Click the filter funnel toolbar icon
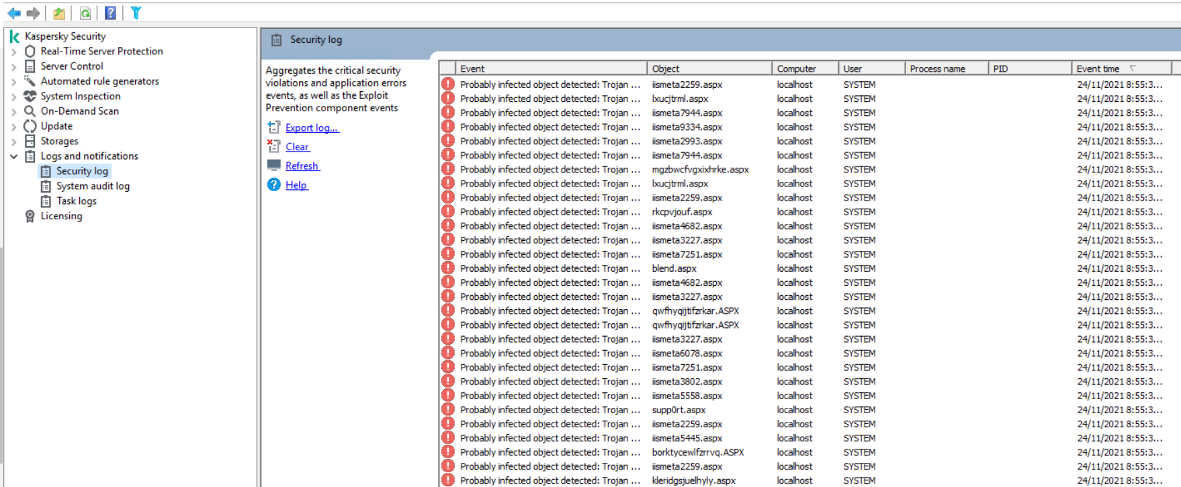 point(136,13)
